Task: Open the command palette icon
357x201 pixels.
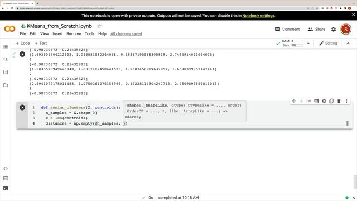Action: 6,179
